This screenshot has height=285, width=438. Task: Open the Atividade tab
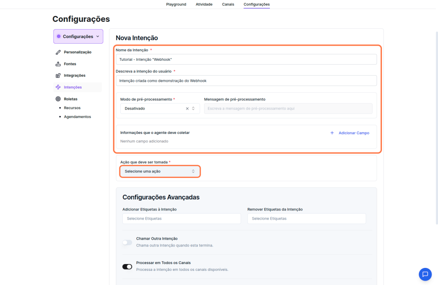(204, 4)
